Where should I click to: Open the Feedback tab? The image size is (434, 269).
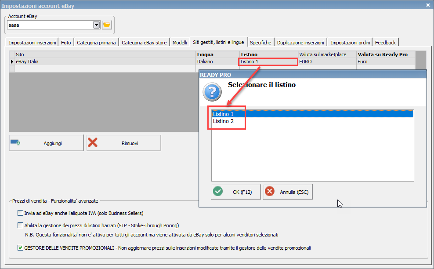[x=385, y=42]
